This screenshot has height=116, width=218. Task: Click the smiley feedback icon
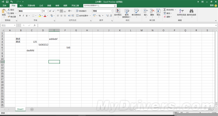pyautogui.click(x=216, y=5)
